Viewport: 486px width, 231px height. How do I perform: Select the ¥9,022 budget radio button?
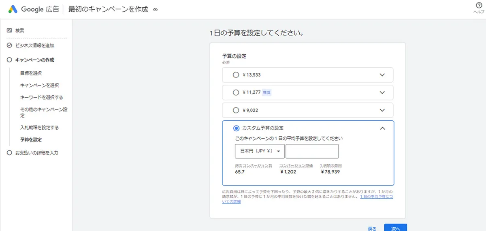click(x=236, y=110)
